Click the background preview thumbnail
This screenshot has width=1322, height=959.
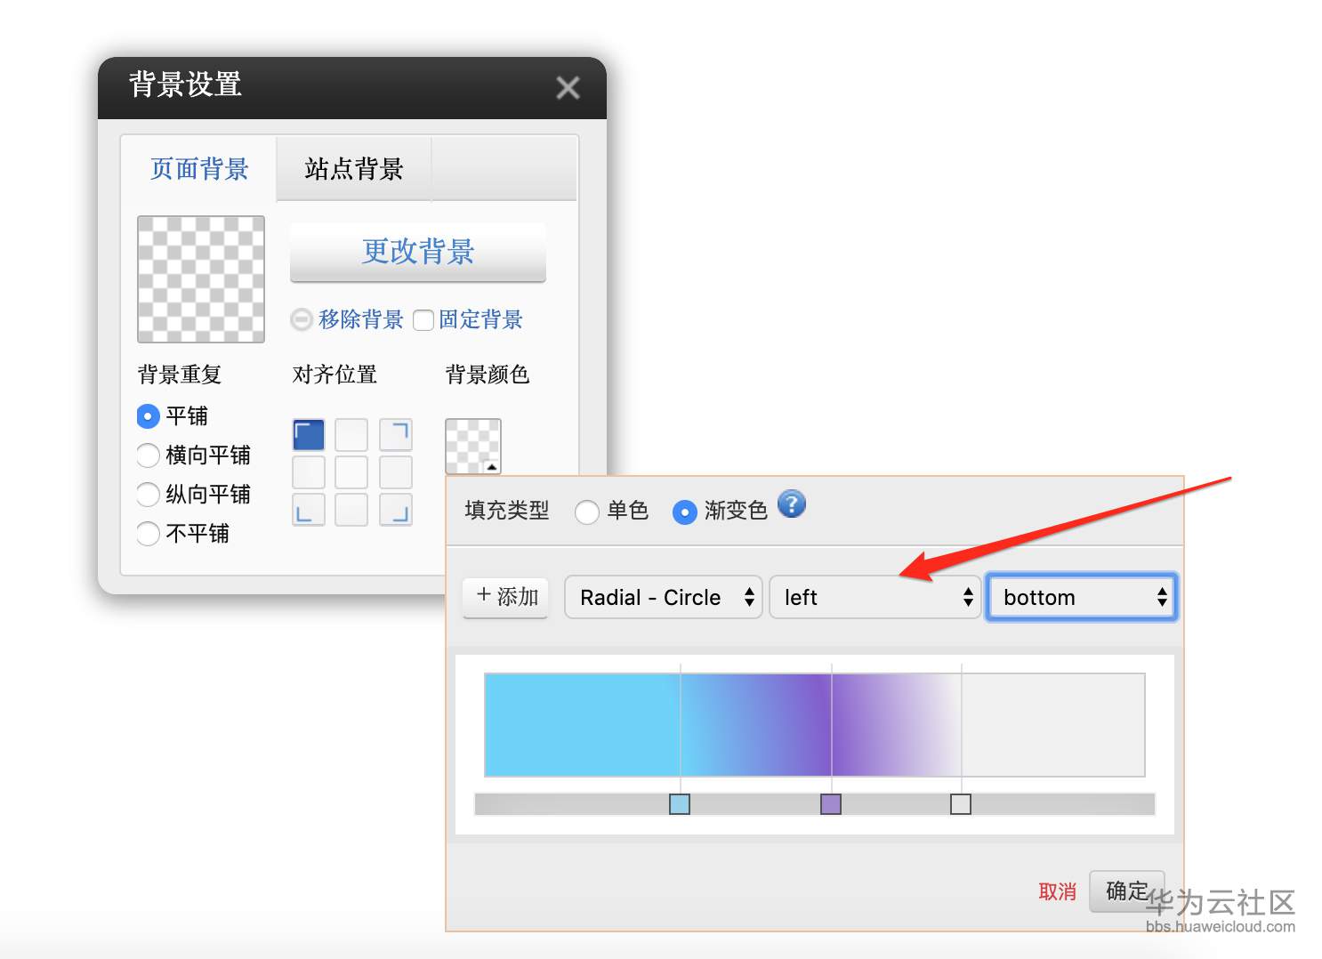[201, 279]
